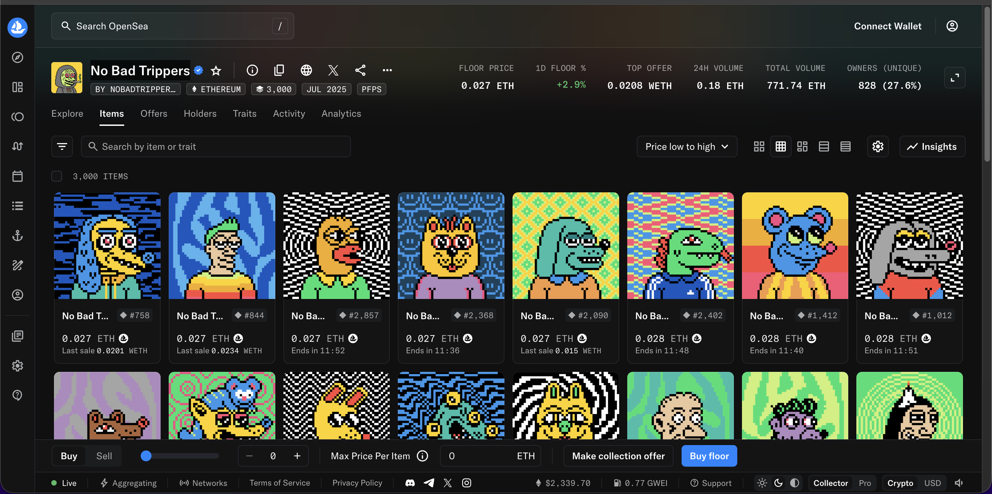Display prices in USD
Viewport: 992px width, 494px height.
pyautogui.click(x=932, y=483)
